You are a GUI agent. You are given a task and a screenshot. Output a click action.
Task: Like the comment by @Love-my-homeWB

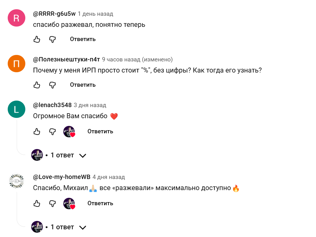[x=37, y=203]
